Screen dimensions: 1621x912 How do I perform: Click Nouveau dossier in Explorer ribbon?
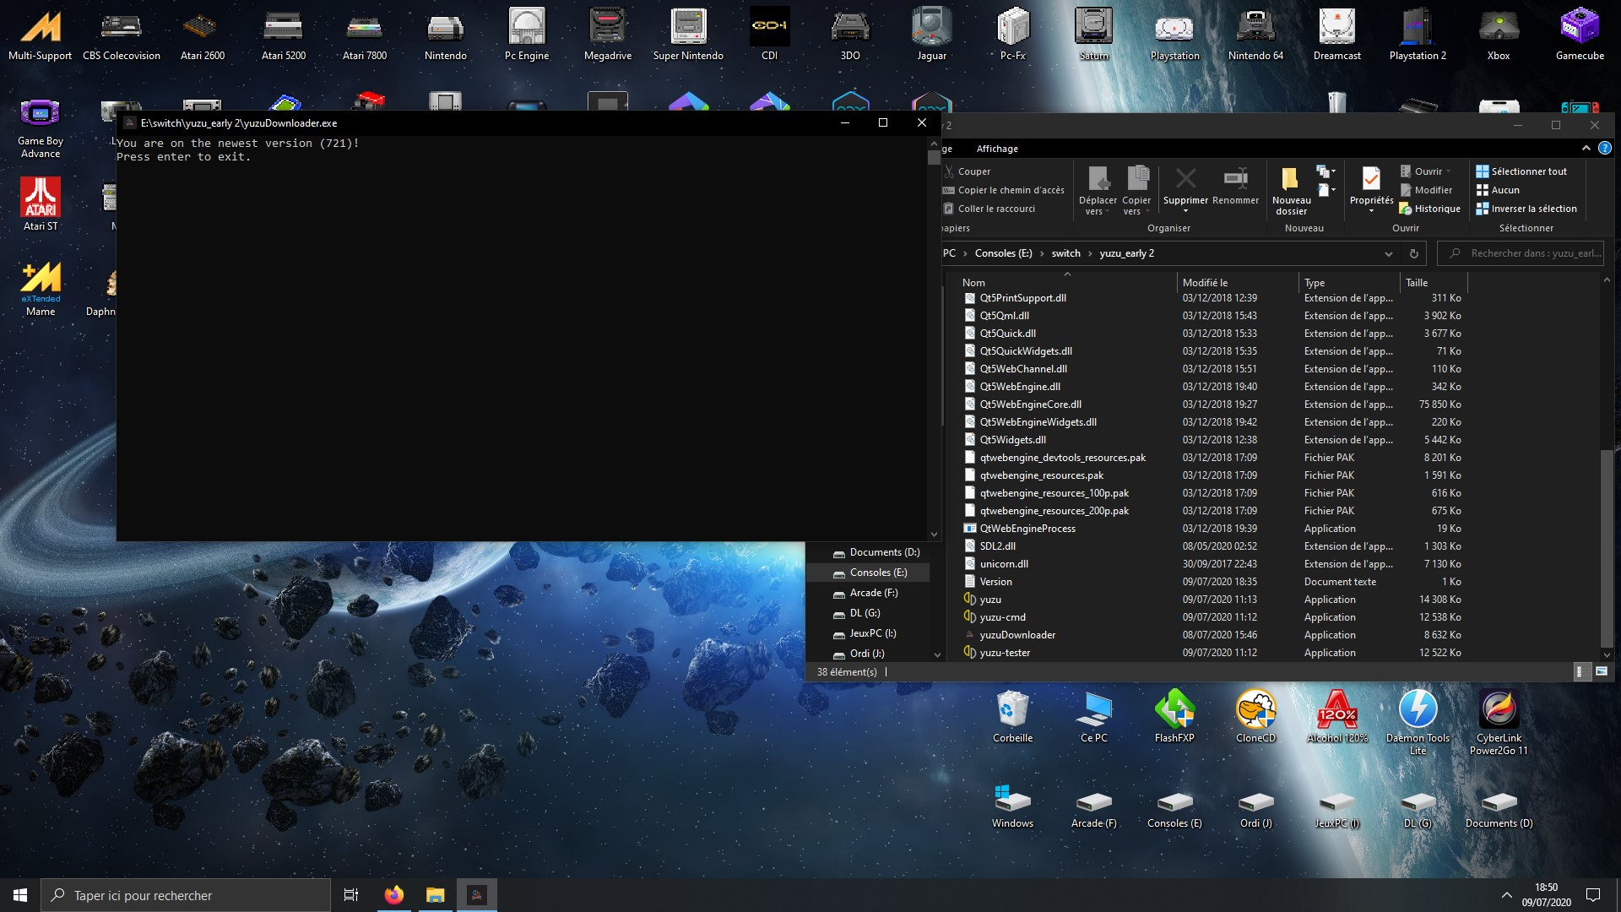pos(1291,190)
